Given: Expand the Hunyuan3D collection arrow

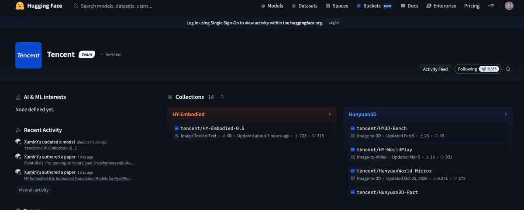Looking at the screenshot, I should 506,115.
